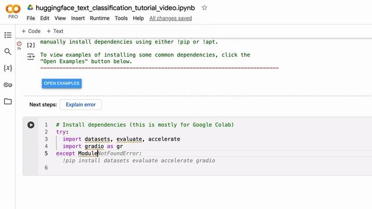Click the All changes saved link
This screenshot has height=209, width=372.
(x=170, y=18)
